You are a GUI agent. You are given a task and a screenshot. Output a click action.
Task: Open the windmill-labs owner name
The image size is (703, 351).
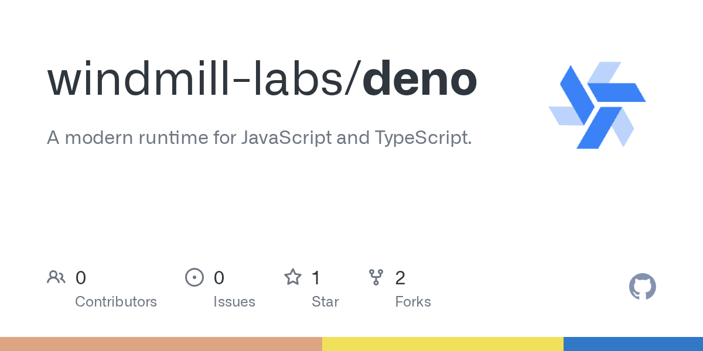click(200, 80)
